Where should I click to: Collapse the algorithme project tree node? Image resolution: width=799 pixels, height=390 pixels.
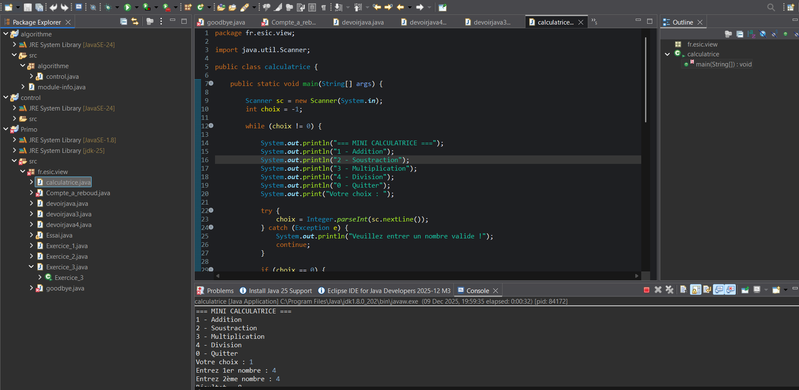tap(6, 34)
